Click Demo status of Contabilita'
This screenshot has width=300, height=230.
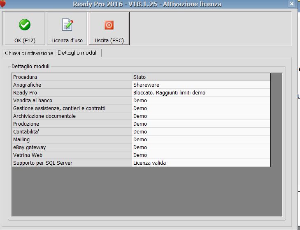point(201,132)
